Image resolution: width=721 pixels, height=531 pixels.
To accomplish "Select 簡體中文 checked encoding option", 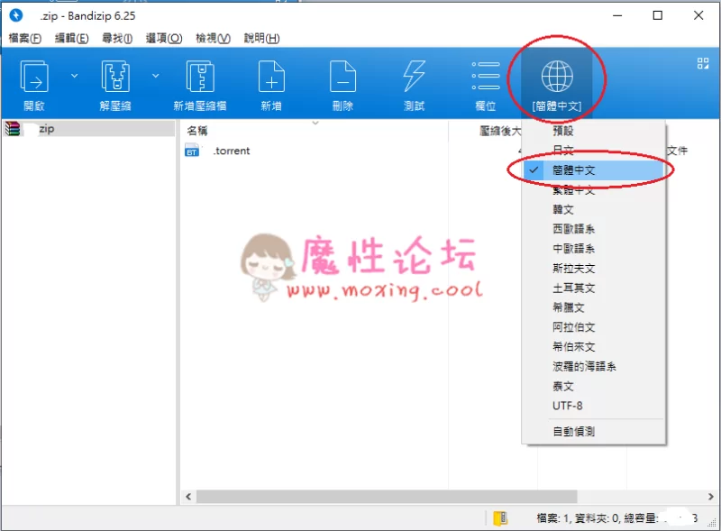I will coord(574,170).
